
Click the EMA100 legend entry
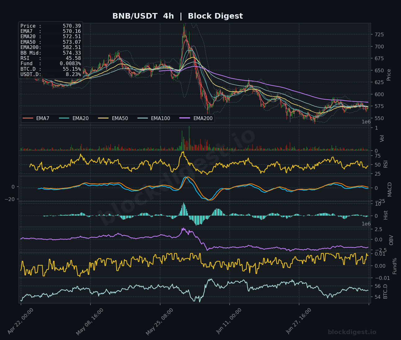coord(154,118)
